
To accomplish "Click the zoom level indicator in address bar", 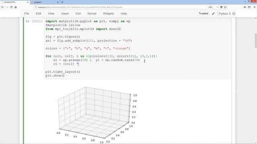I will [210, 7].
